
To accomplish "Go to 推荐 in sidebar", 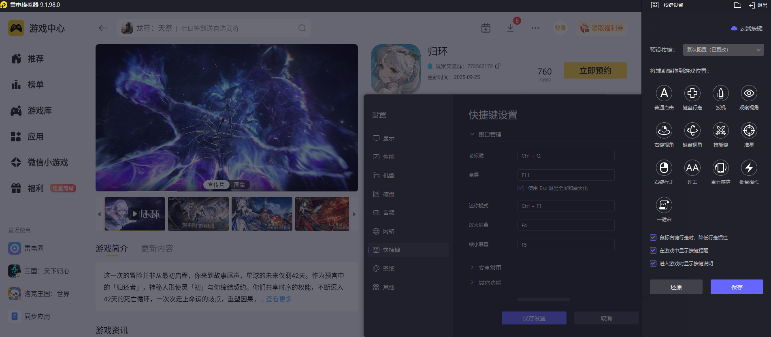I will coord(28,59).
